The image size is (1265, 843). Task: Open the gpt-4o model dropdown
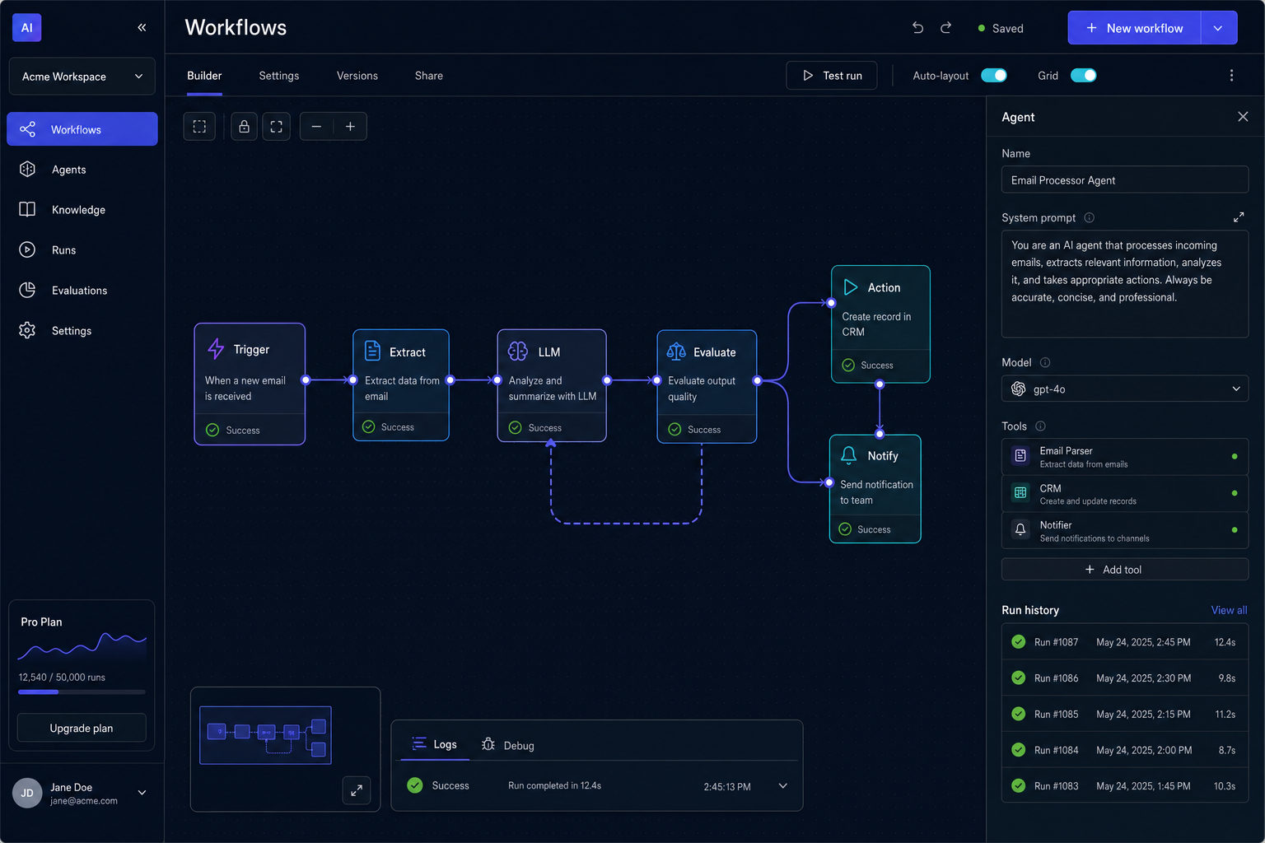point(1125,389)
